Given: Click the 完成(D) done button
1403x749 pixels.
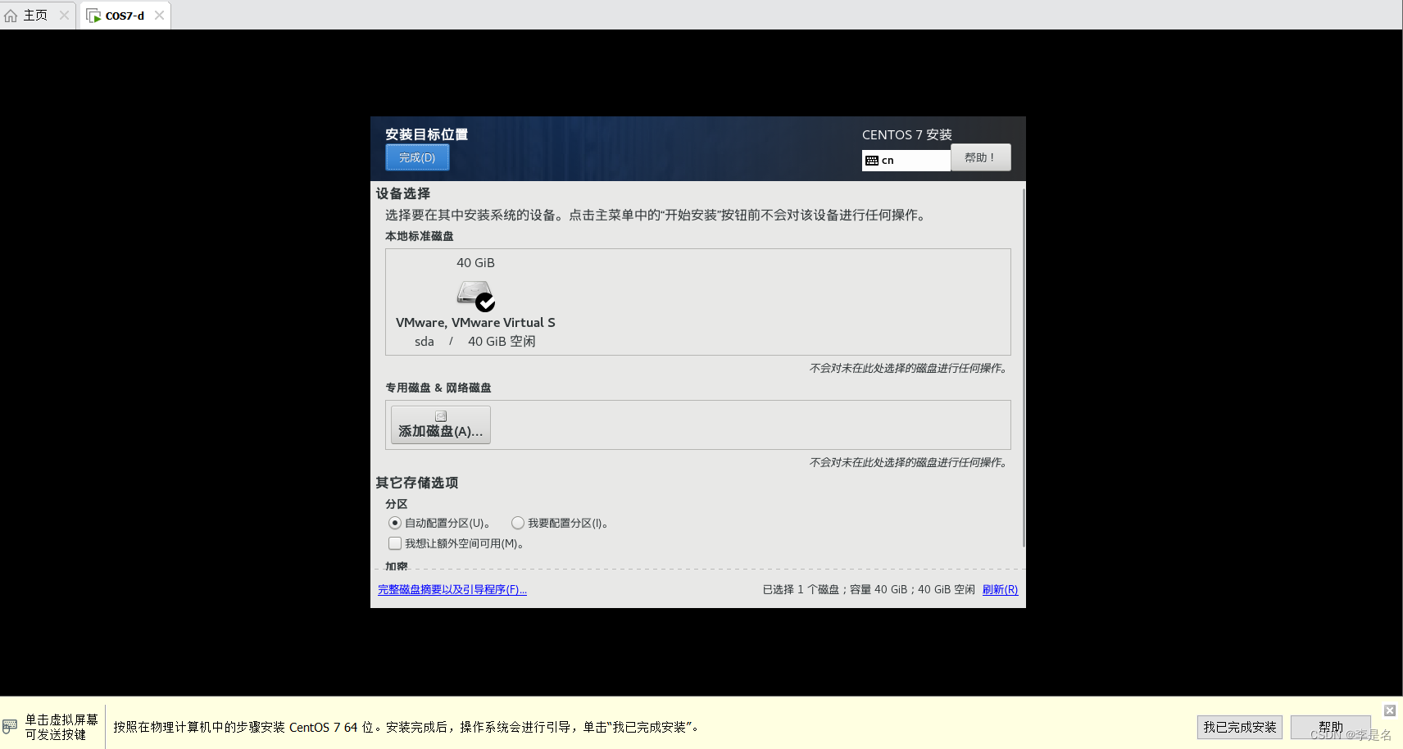Looking at the screenshot, I should click(417, 157).
